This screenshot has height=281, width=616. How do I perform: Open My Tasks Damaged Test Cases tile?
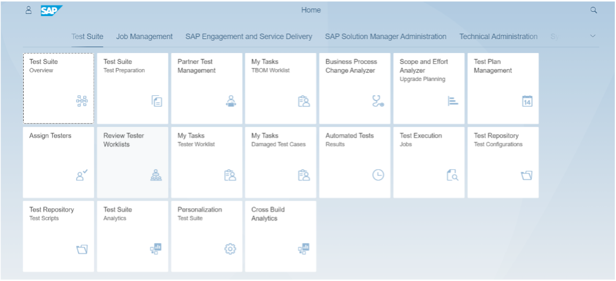[x=281, y=162]
